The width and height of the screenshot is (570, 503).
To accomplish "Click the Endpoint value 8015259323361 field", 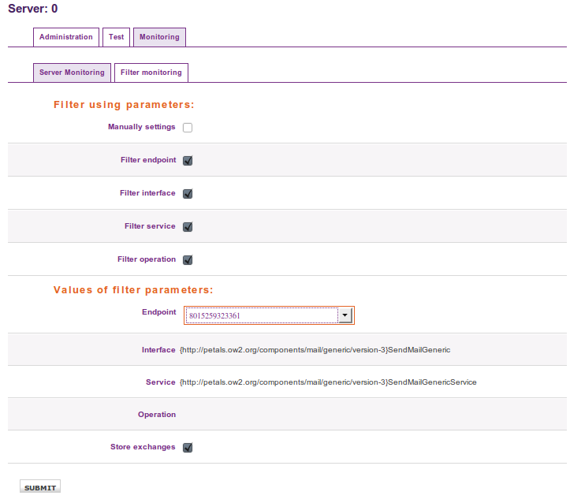I will pyautogui.click(x=260, y=315).
